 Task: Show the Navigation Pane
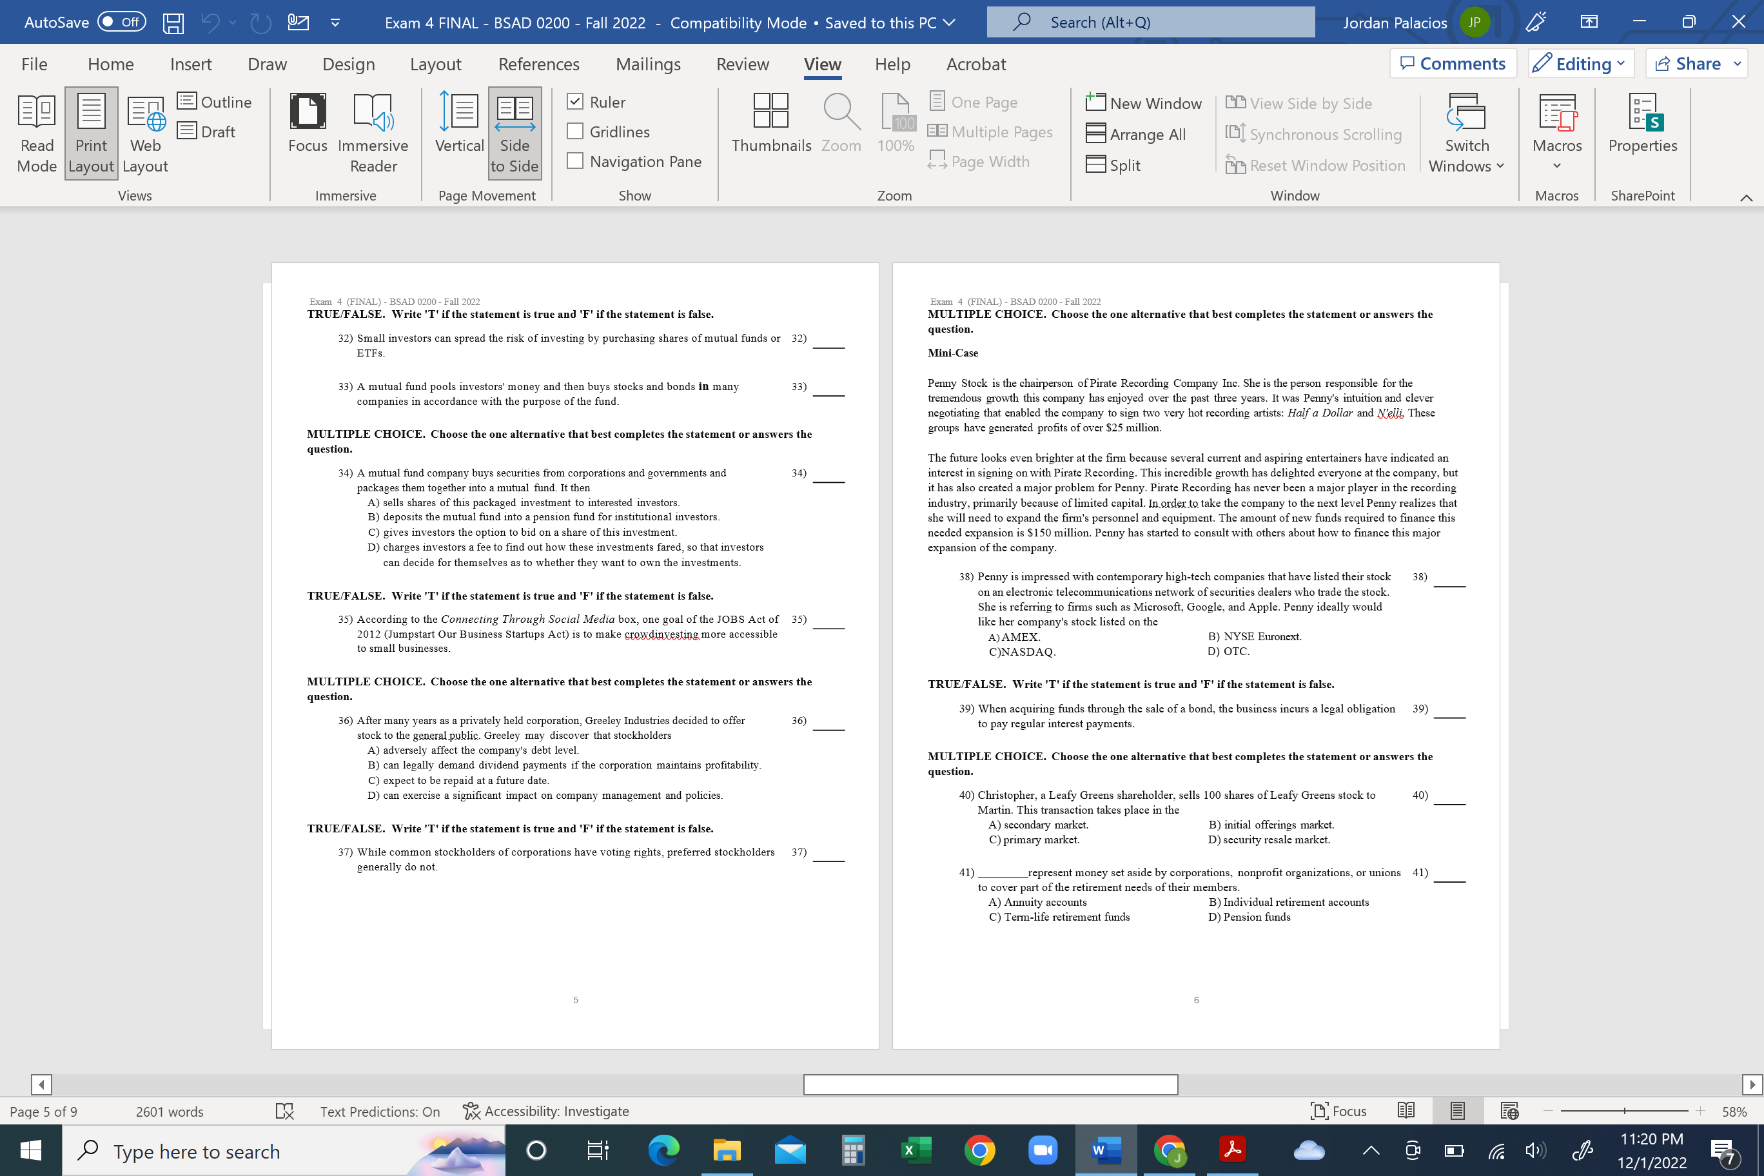pyautogui.click(x=575, y=161)
